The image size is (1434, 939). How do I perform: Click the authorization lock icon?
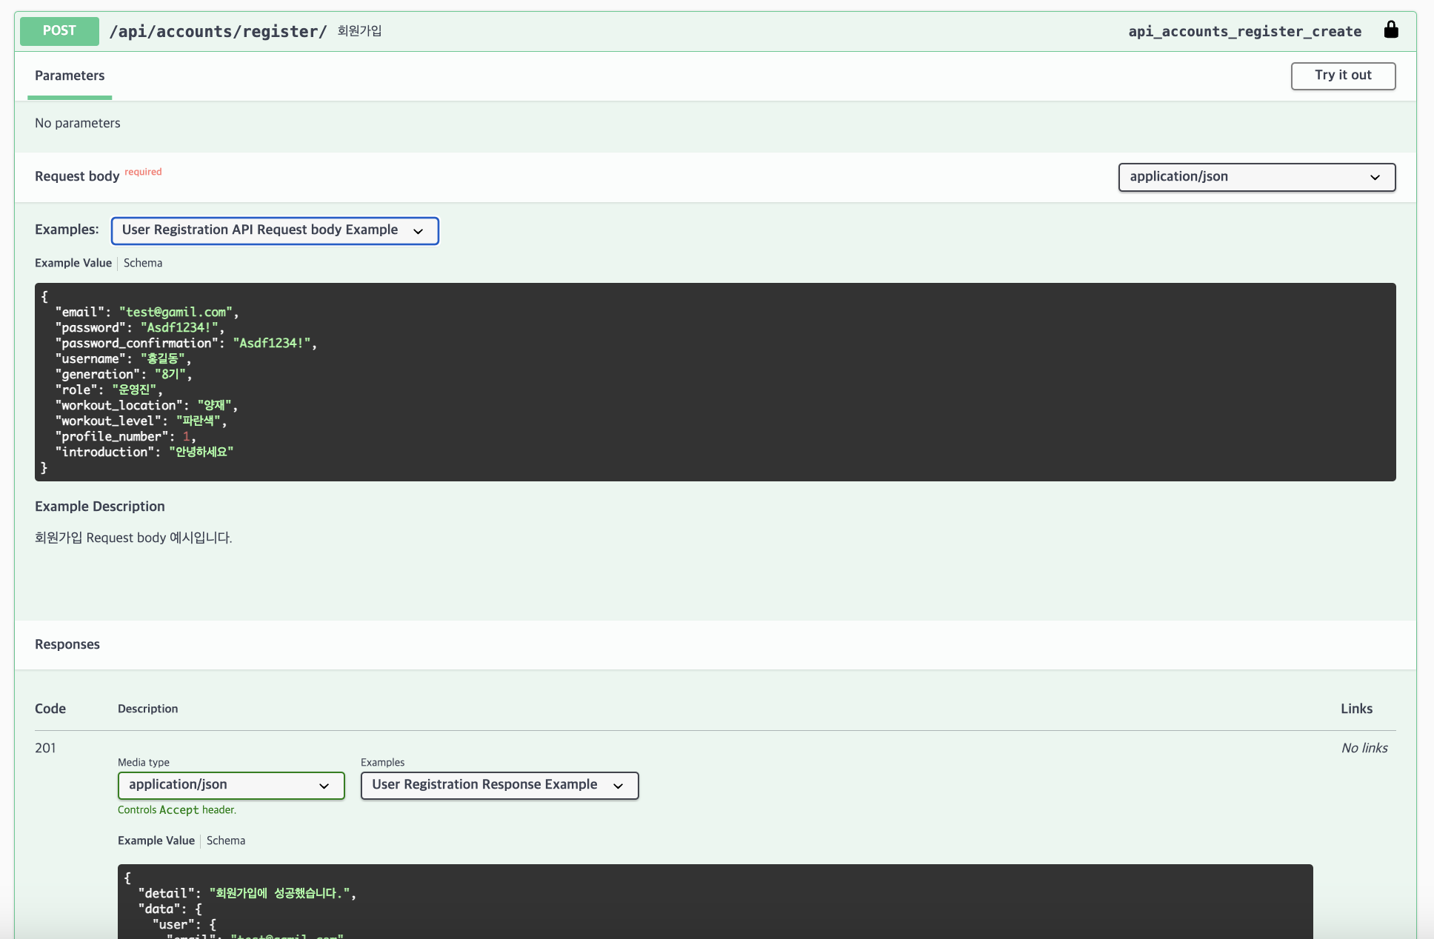point(1391,30)
